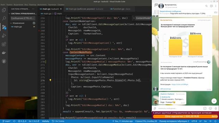This screenshot has height=123, width=219.
Task: Expand the ContentModeP find widget chevron
Action: pos(134,18)
